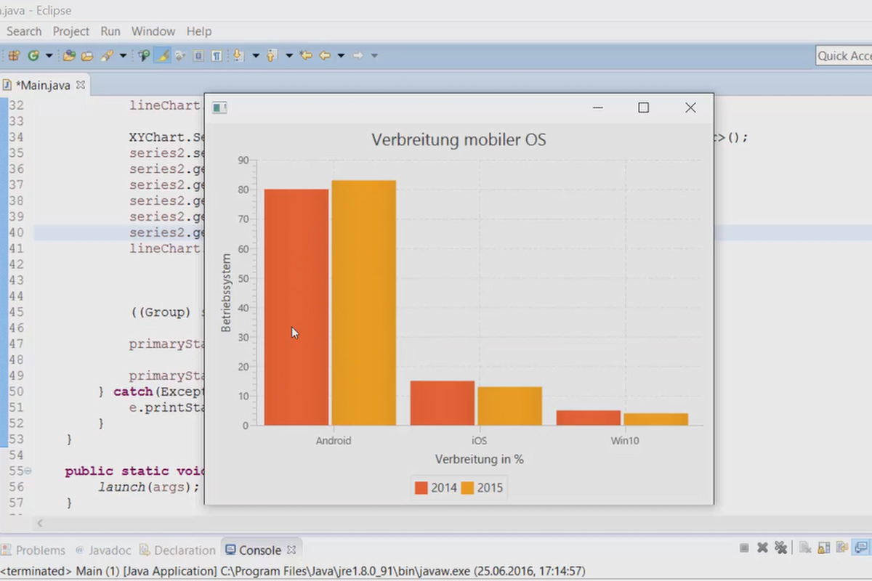Screen dimensions: 872x581
Task: Close the *Main.java editor tab
Action: (x=81, y=85)
